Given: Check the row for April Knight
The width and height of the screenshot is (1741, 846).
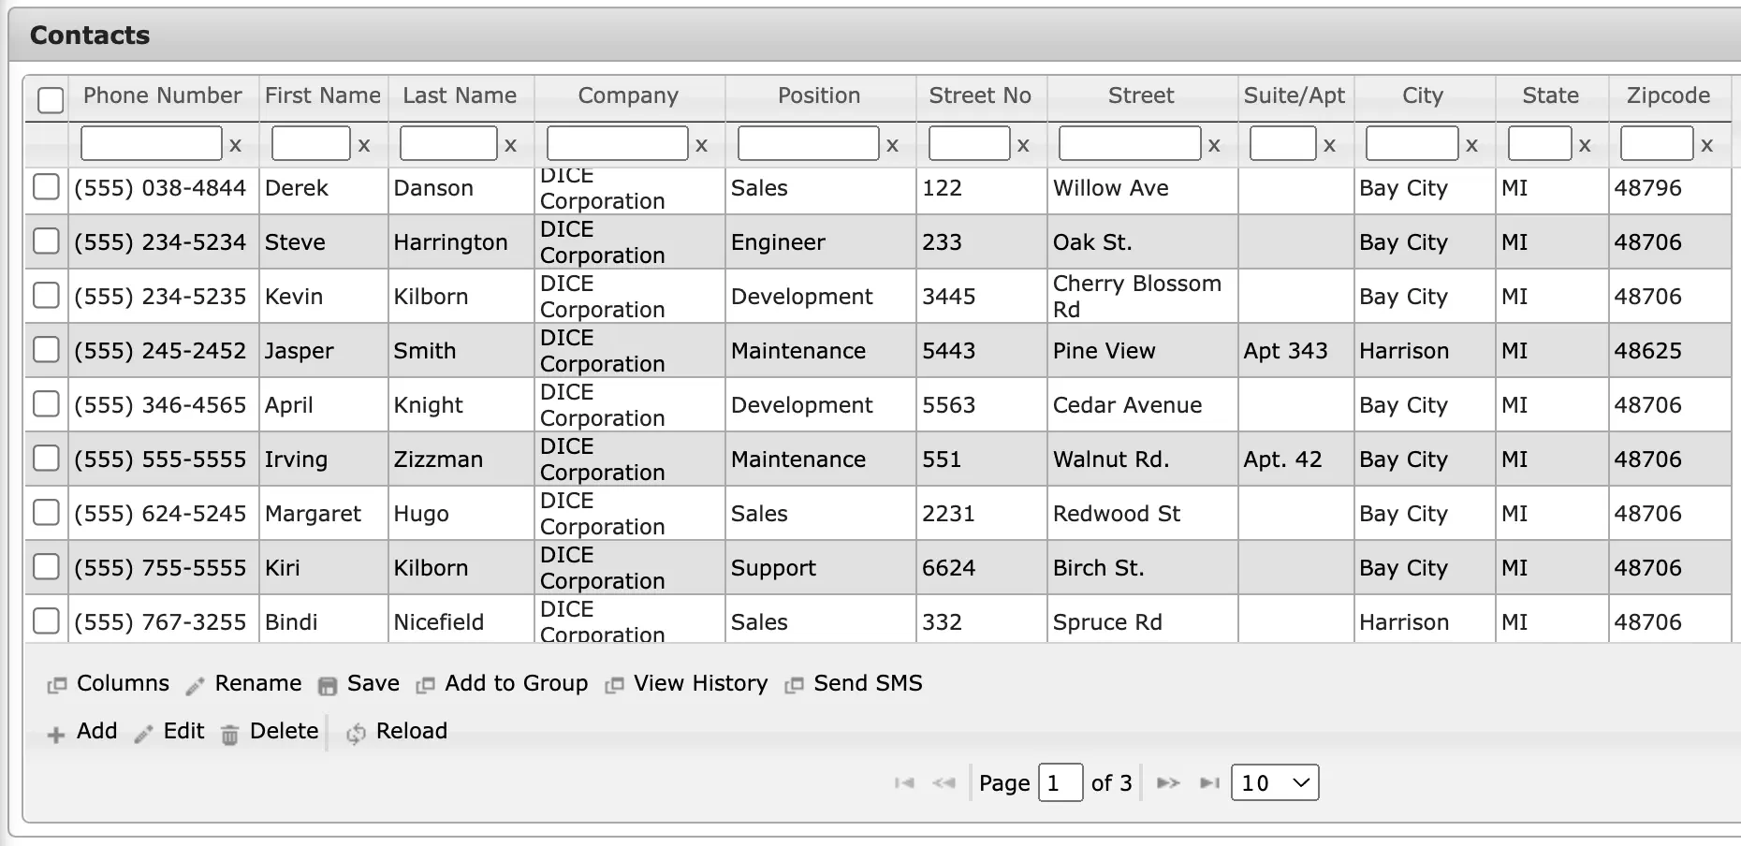Looking at the screenshot, I should tap(46, 403).
